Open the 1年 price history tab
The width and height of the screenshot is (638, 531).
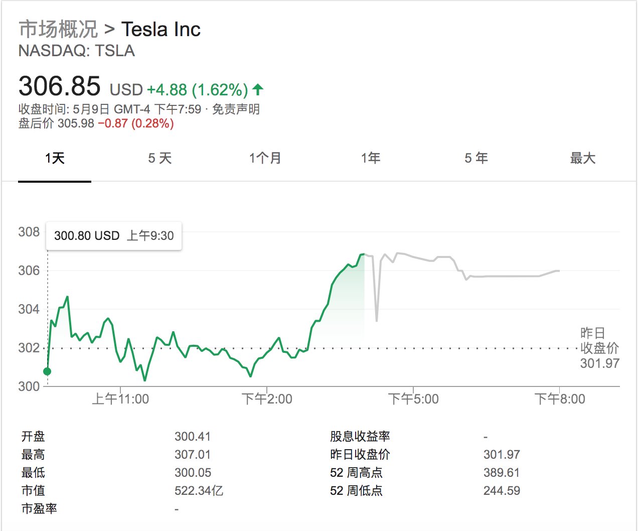pyautogui.click(x=371, y=158)
